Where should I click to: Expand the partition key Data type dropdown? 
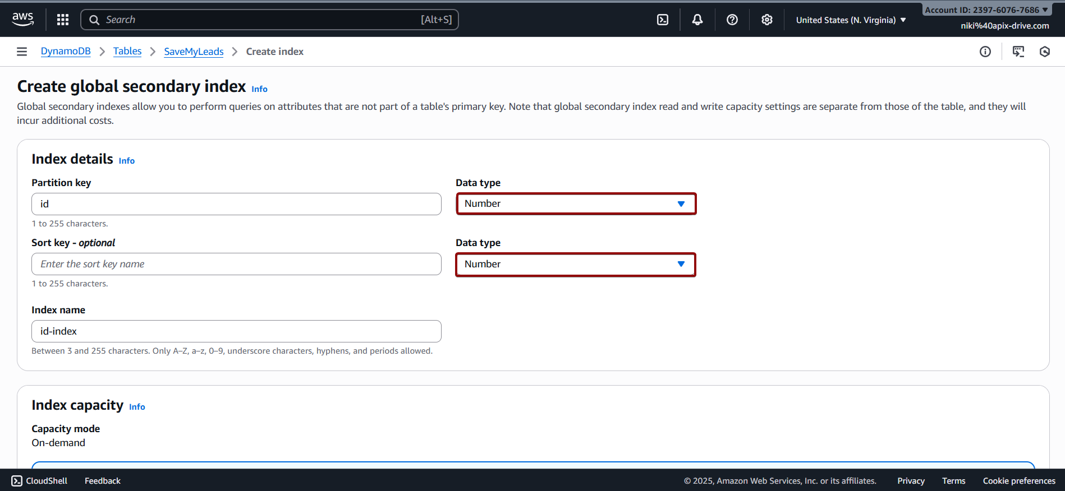pos(576,204)
